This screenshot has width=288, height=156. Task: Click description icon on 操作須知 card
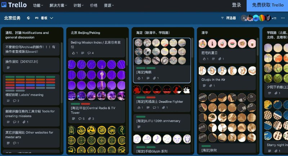pos(8,68)
